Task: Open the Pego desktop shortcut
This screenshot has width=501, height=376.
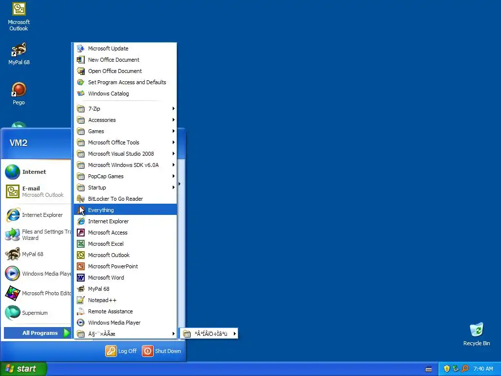Action: click(x=19, y=94)
